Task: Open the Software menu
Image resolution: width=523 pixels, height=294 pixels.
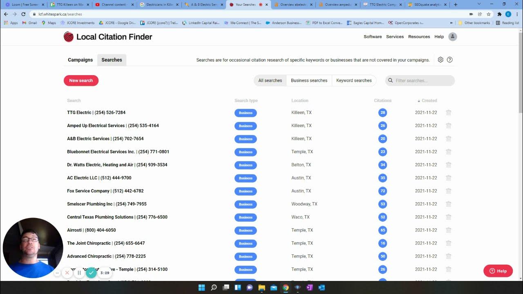Action: tap(373, 37)
